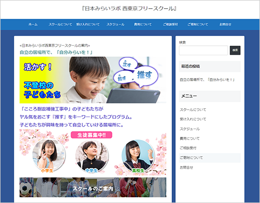Click the article heading 自立の居場所で、「自分みらいを！」
This screenshot has width=260, height=203.
(x=56, y=52)
